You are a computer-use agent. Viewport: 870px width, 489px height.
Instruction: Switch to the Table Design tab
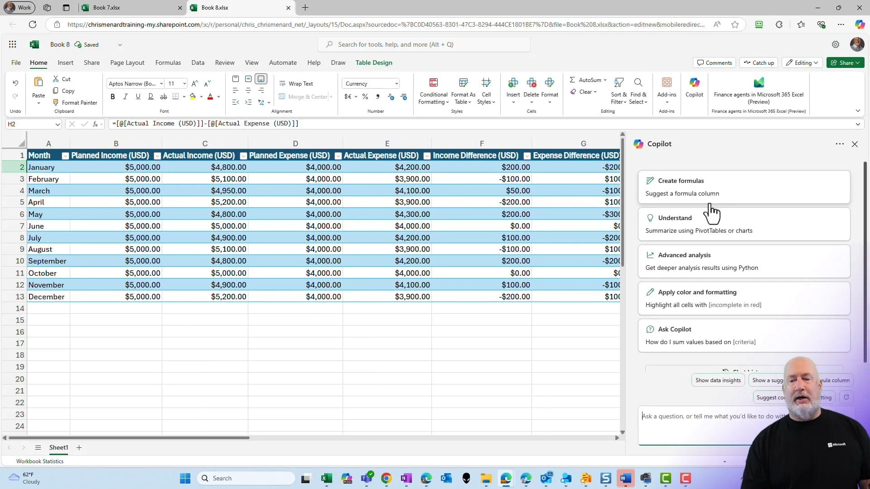tap(374, 62)
